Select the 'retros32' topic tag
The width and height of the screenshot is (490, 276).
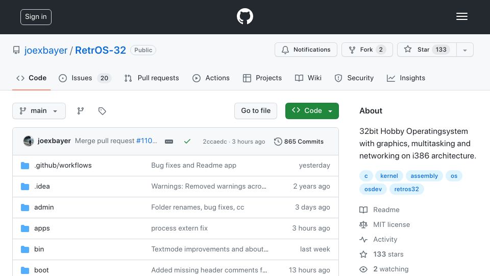point(406,189)
